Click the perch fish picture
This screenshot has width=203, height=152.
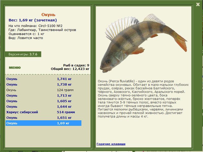coord(143,43)
